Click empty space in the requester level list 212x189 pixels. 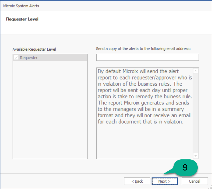50,112
